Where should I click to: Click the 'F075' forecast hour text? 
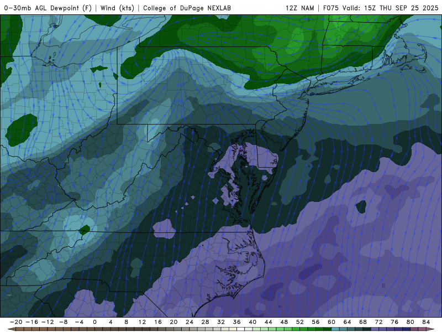[x=331, y=8]
